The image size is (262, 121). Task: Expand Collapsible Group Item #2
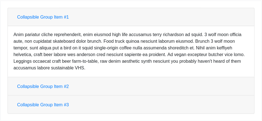(43, 86)
